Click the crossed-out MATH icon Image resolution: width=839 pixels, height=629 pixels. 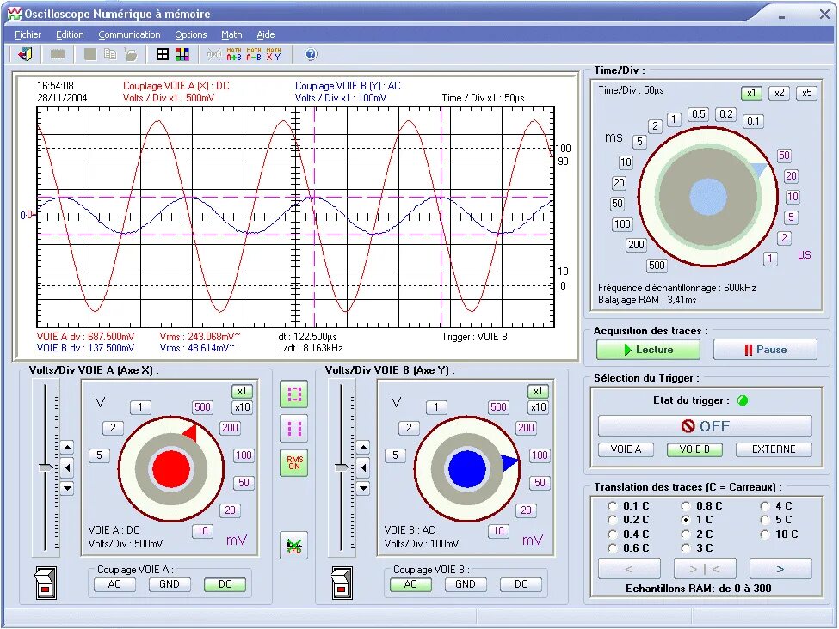pos(214,54)
